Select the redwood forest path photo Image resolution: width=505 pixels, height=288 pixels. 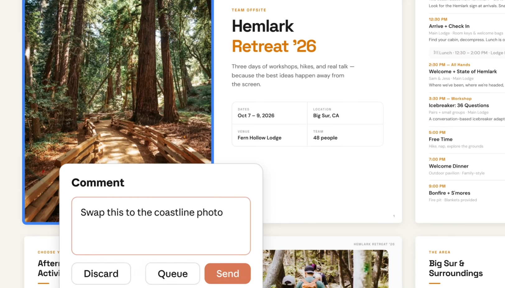click(118, 81)
